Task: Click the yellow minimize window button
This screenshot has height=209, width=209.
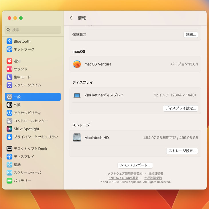Action: [x=15, y=18]
